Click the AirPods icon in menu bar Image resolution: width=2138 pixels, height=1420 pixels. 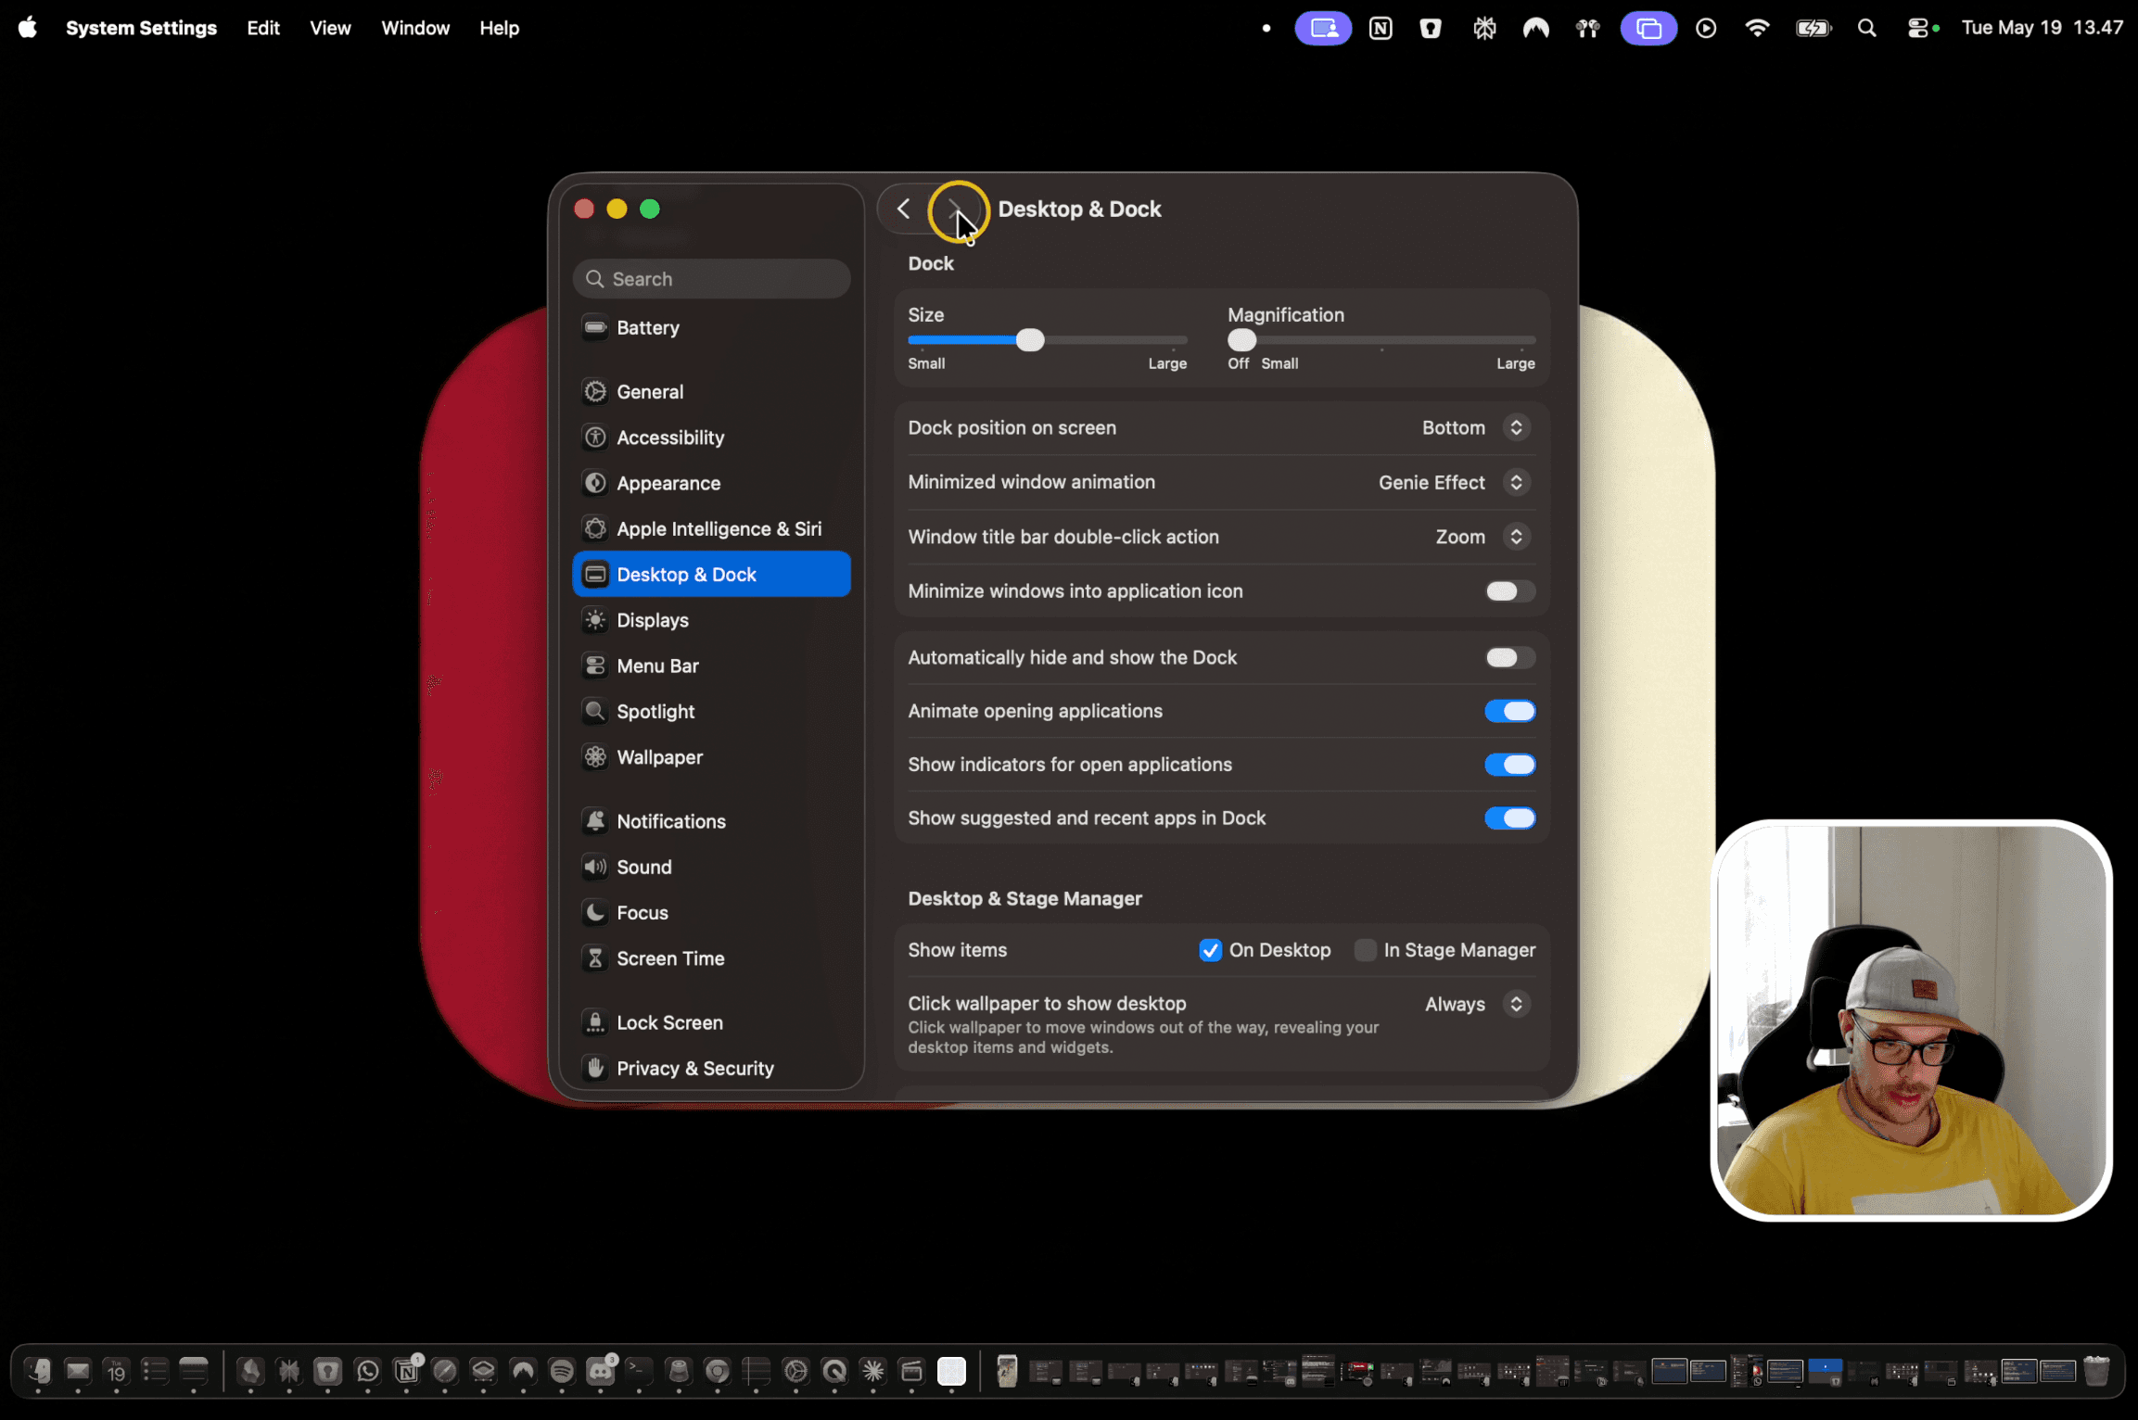1587,29
